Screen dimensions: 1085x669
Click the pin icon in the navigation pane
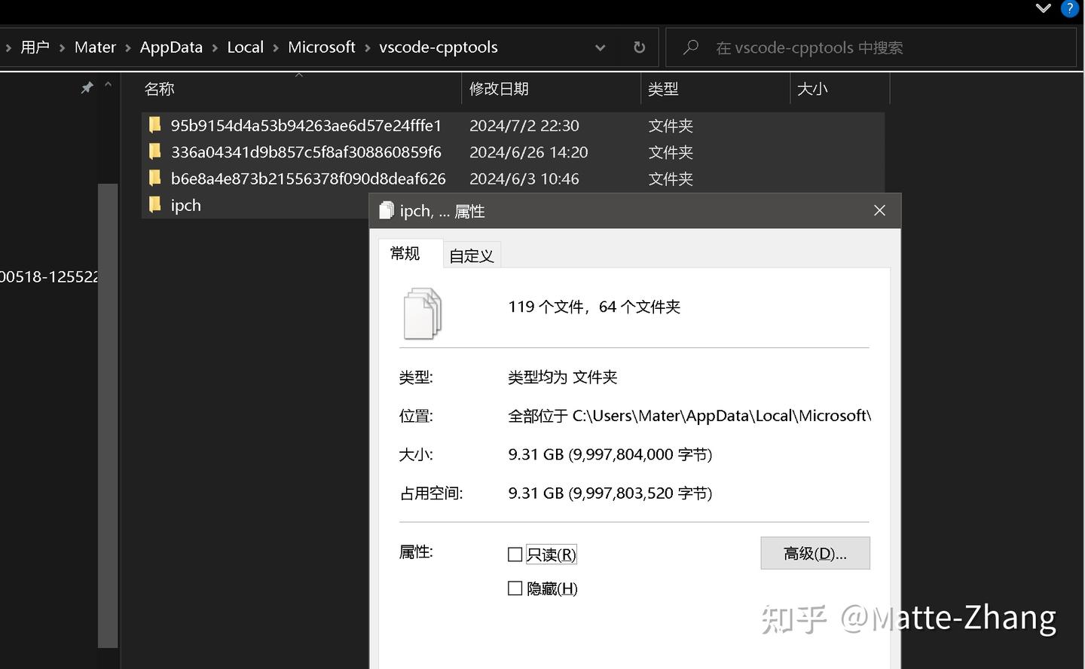click(x=87, y=88)
